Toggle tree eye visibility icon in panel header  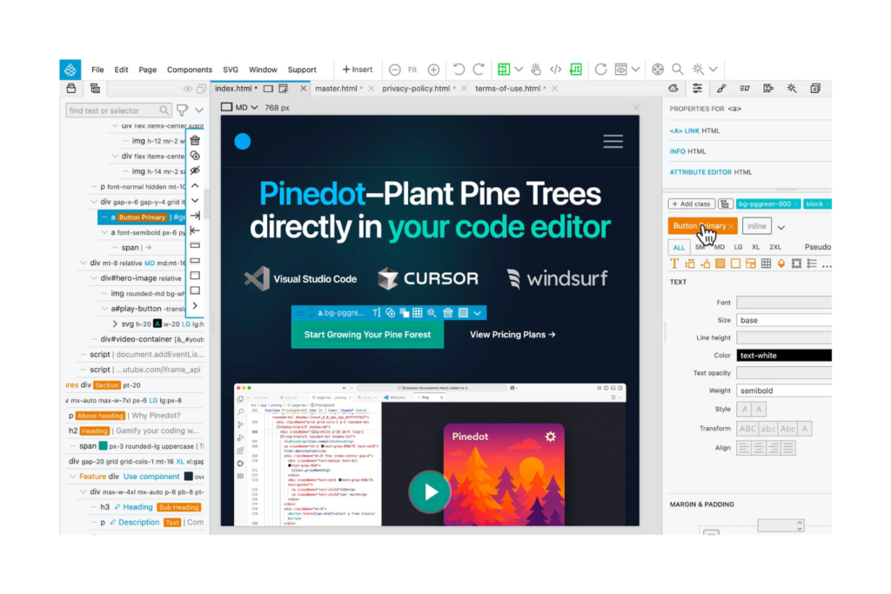point(188,89)
